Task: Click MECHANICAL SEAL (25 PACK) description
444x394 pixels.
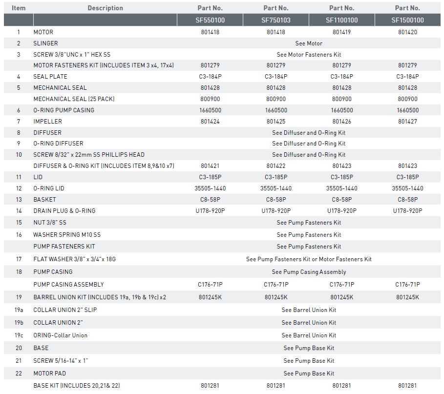Action: [x=74, y=99]
